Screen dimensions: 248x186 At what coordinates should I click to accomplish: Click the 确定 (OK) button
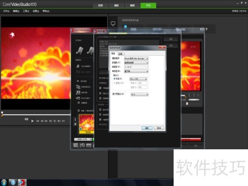[x=147, y=128]
